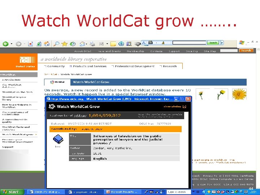Open dropdown arrow beside Edit icon
Screen dimensions: 260x195
pos(107,44)
